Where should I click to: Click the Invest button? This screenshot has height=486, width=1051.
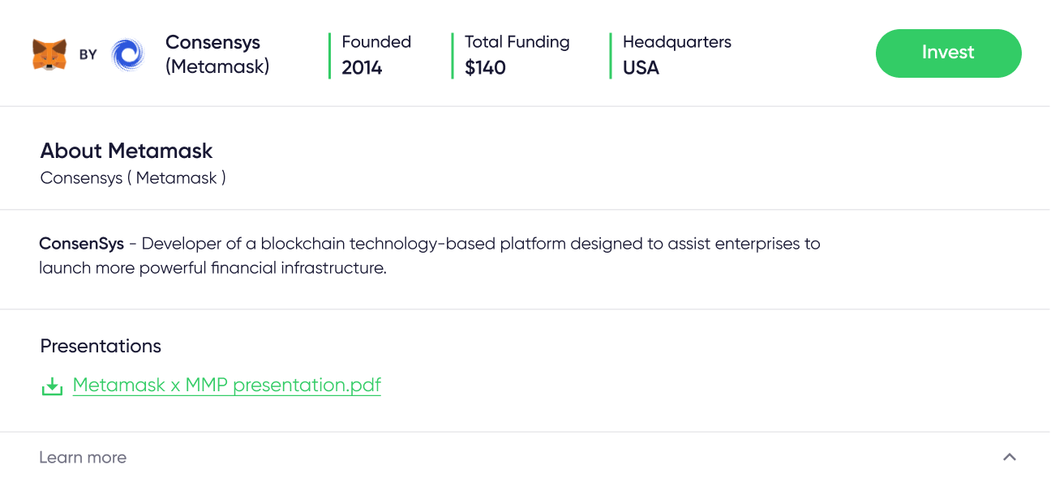pos(948,53)
